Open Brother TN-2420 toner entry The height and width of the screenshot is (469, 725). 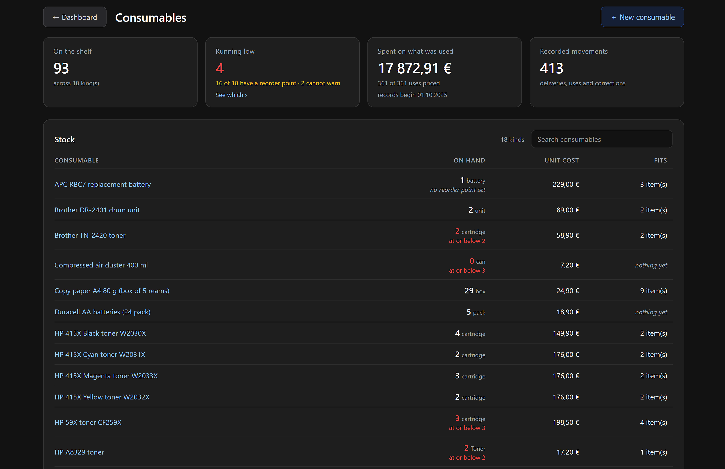click(90, 235)
